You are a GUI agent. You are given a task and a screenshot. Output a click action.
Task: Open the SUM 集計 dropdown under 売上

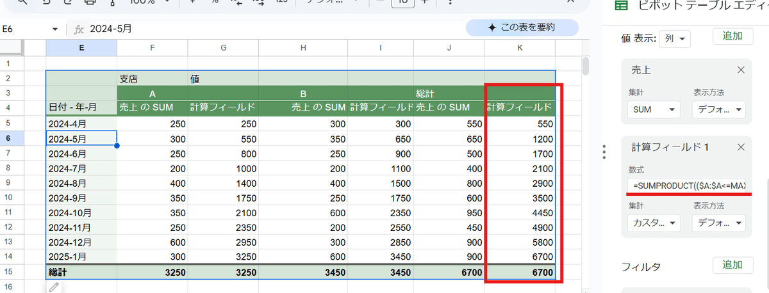tap(654, 110)
